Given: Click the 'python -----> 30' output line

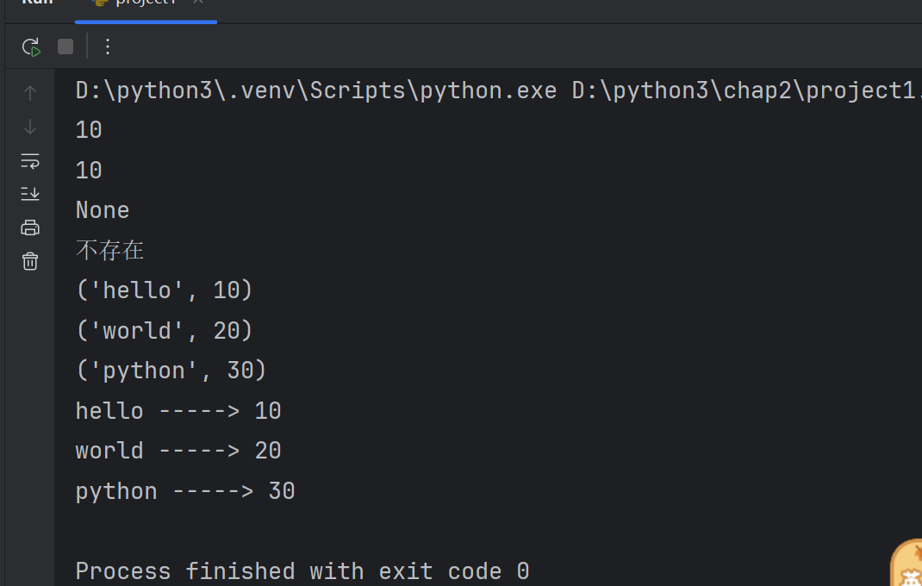Looking at the screenshot, I should 184,491.
